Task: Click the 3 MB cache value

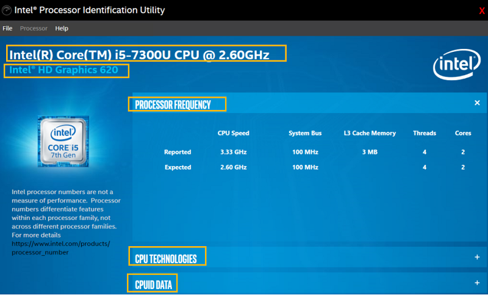Action: pos(370,152)
